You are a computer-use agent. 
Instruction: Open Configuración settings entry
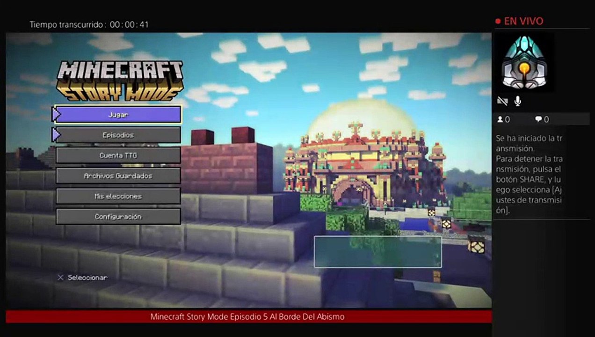pos(118,217)
